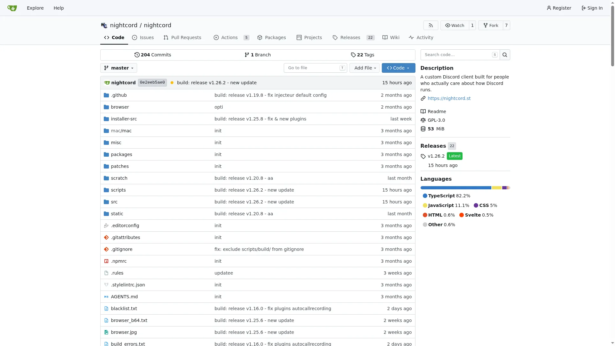Open the nightcord.st website link
This screenshot has height=346, width=615.
point(449,98)
